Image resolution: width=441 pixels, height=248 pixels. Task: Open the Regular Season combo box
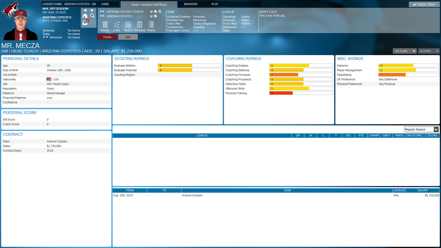(421, 129)
